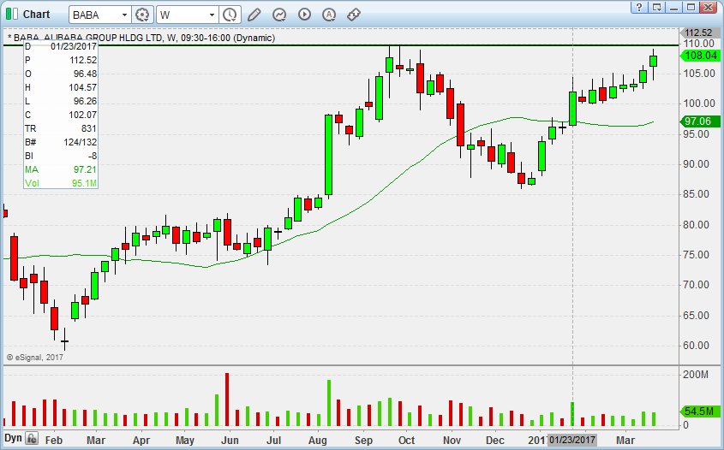
Task: Open the alerts 'A' icon
Action: (x=329, y=15)
